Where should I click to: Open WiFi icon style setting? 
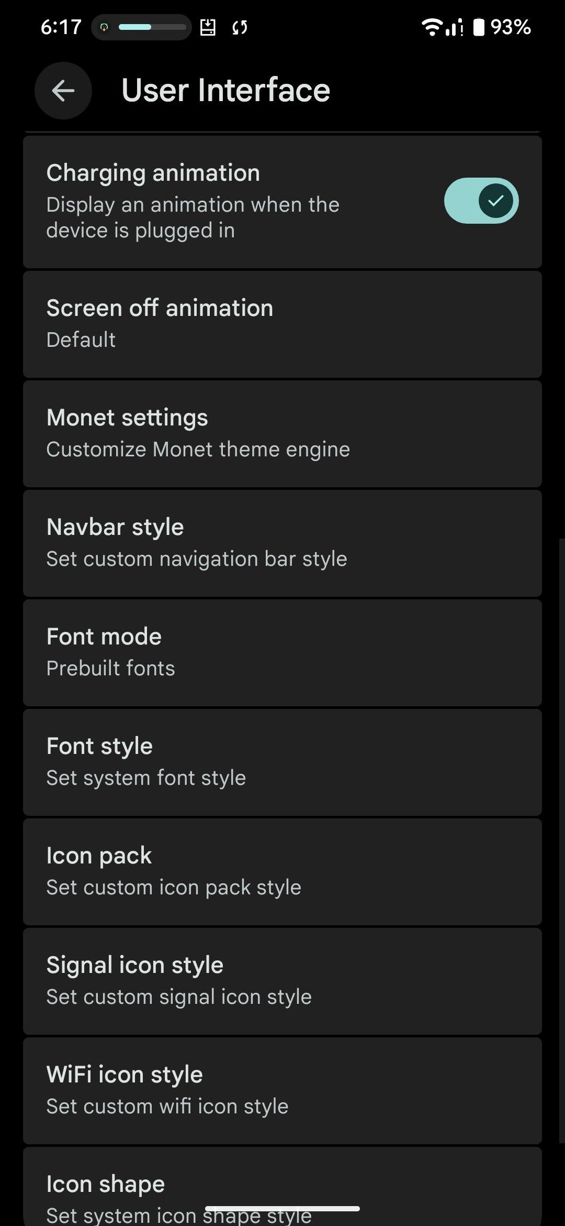(282, 1091)
